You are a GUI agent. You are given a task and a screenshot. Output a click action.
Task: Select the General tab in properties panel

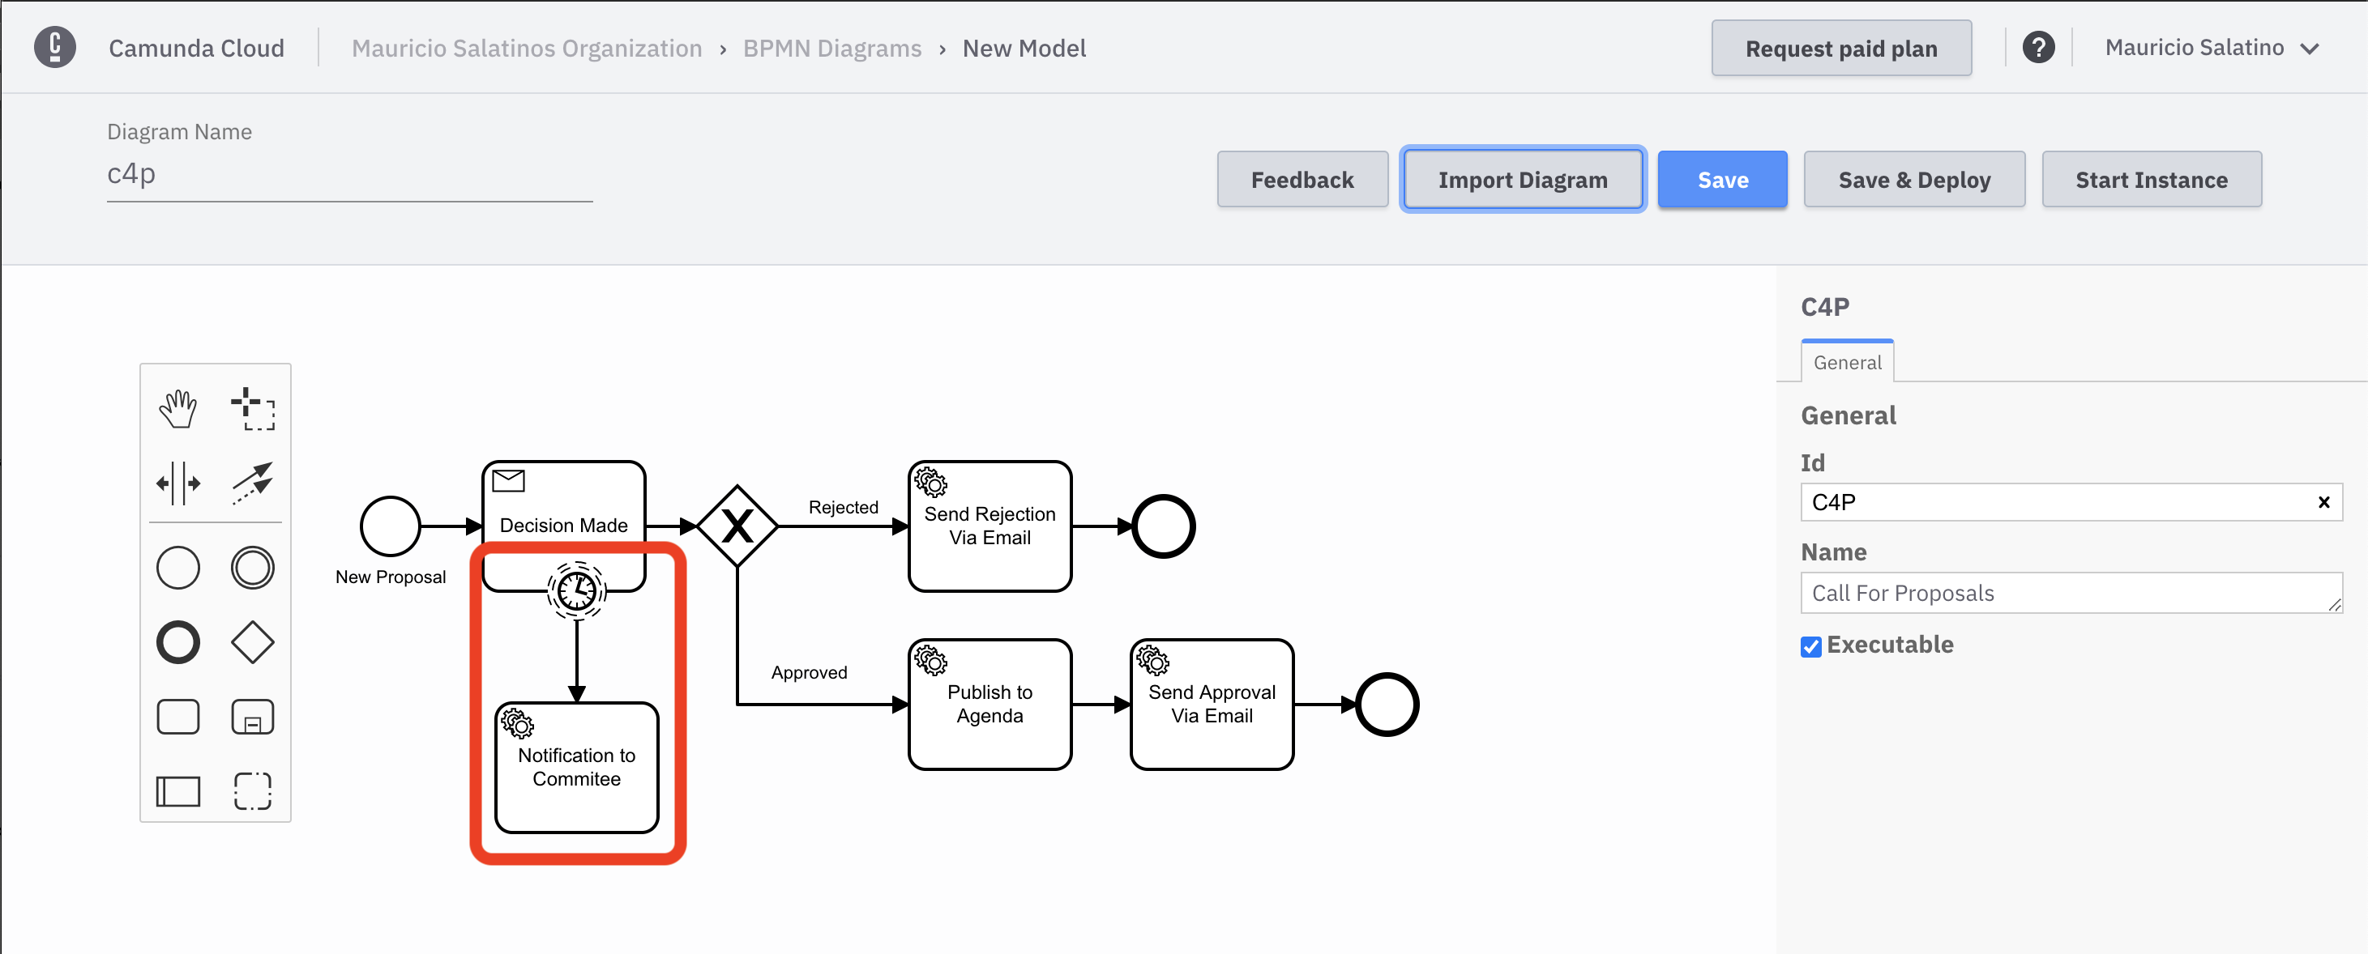click(x=1844, y=360)
